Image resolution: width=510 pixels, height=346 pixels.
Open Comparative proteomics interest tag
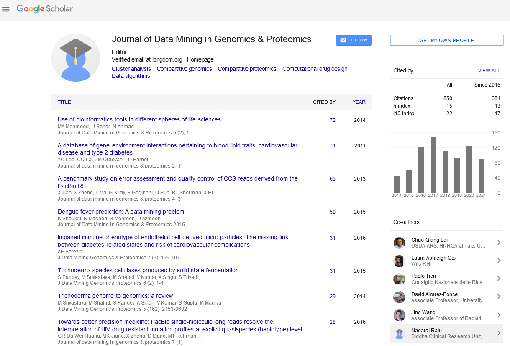point(247,69)
